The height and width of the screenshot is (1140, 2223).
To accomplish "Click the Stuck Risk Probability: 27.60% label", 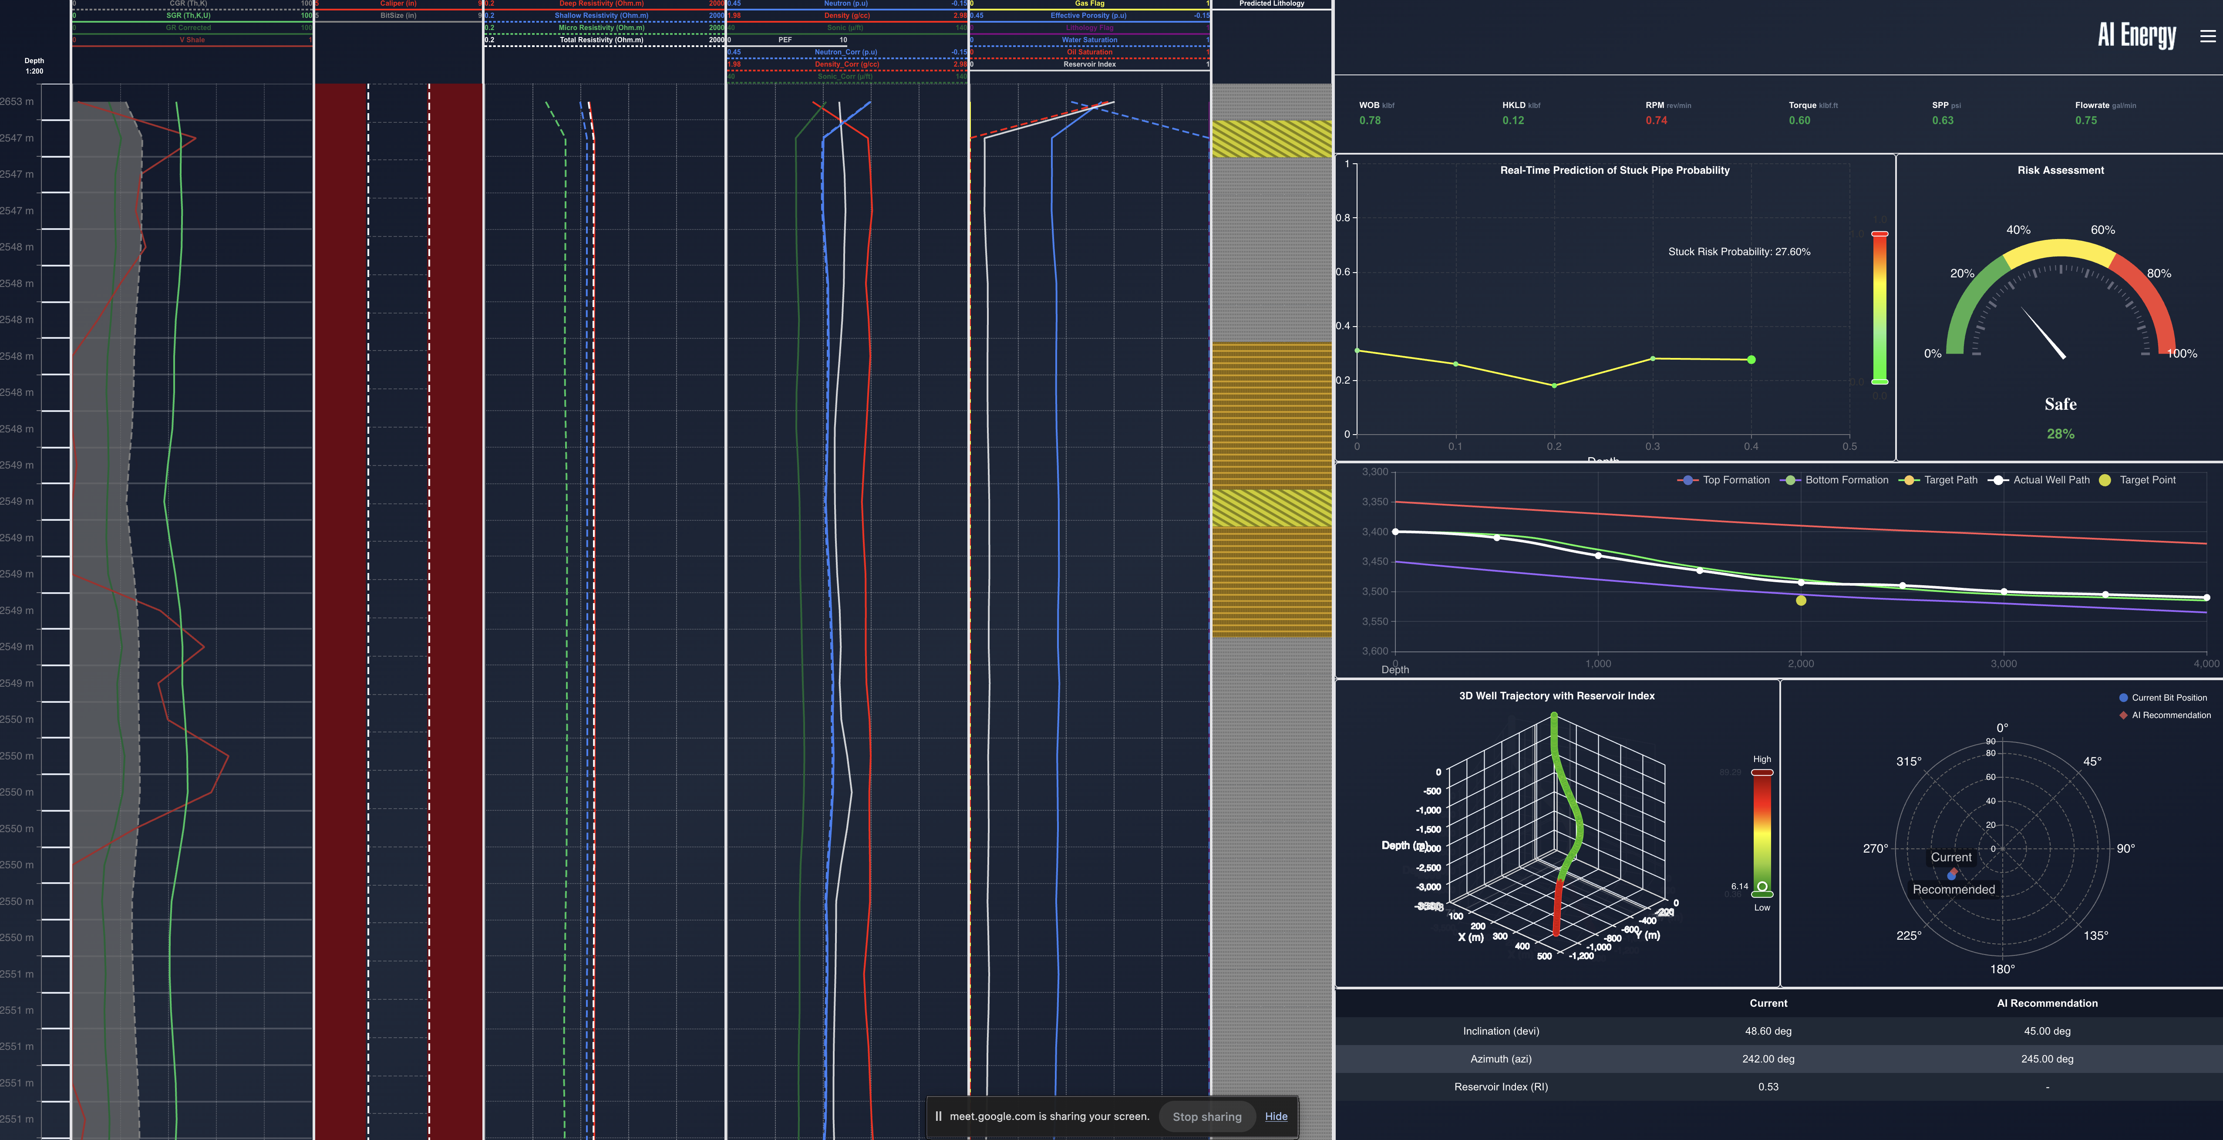I will click(1739, 252).
